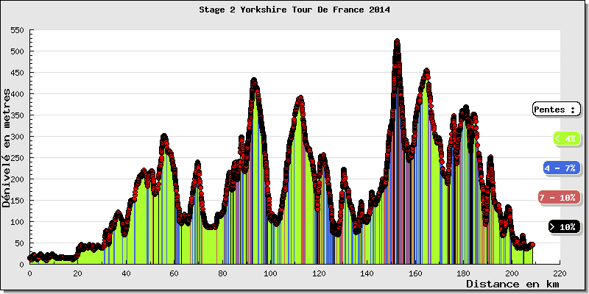Click the summit data point near 93 km
The width and height of the screenshot is (589, 294).
pos(254,80)
